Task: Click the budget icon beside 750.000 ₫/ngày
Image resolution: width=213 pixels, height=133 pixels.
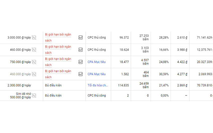Action: click(34, 62)
